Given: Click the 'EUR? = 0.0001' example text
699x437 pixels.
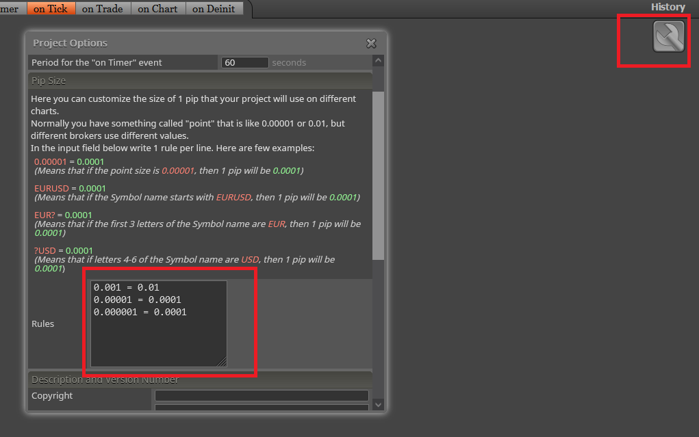Looking at the screenshot, I should (x=63, y=215).
